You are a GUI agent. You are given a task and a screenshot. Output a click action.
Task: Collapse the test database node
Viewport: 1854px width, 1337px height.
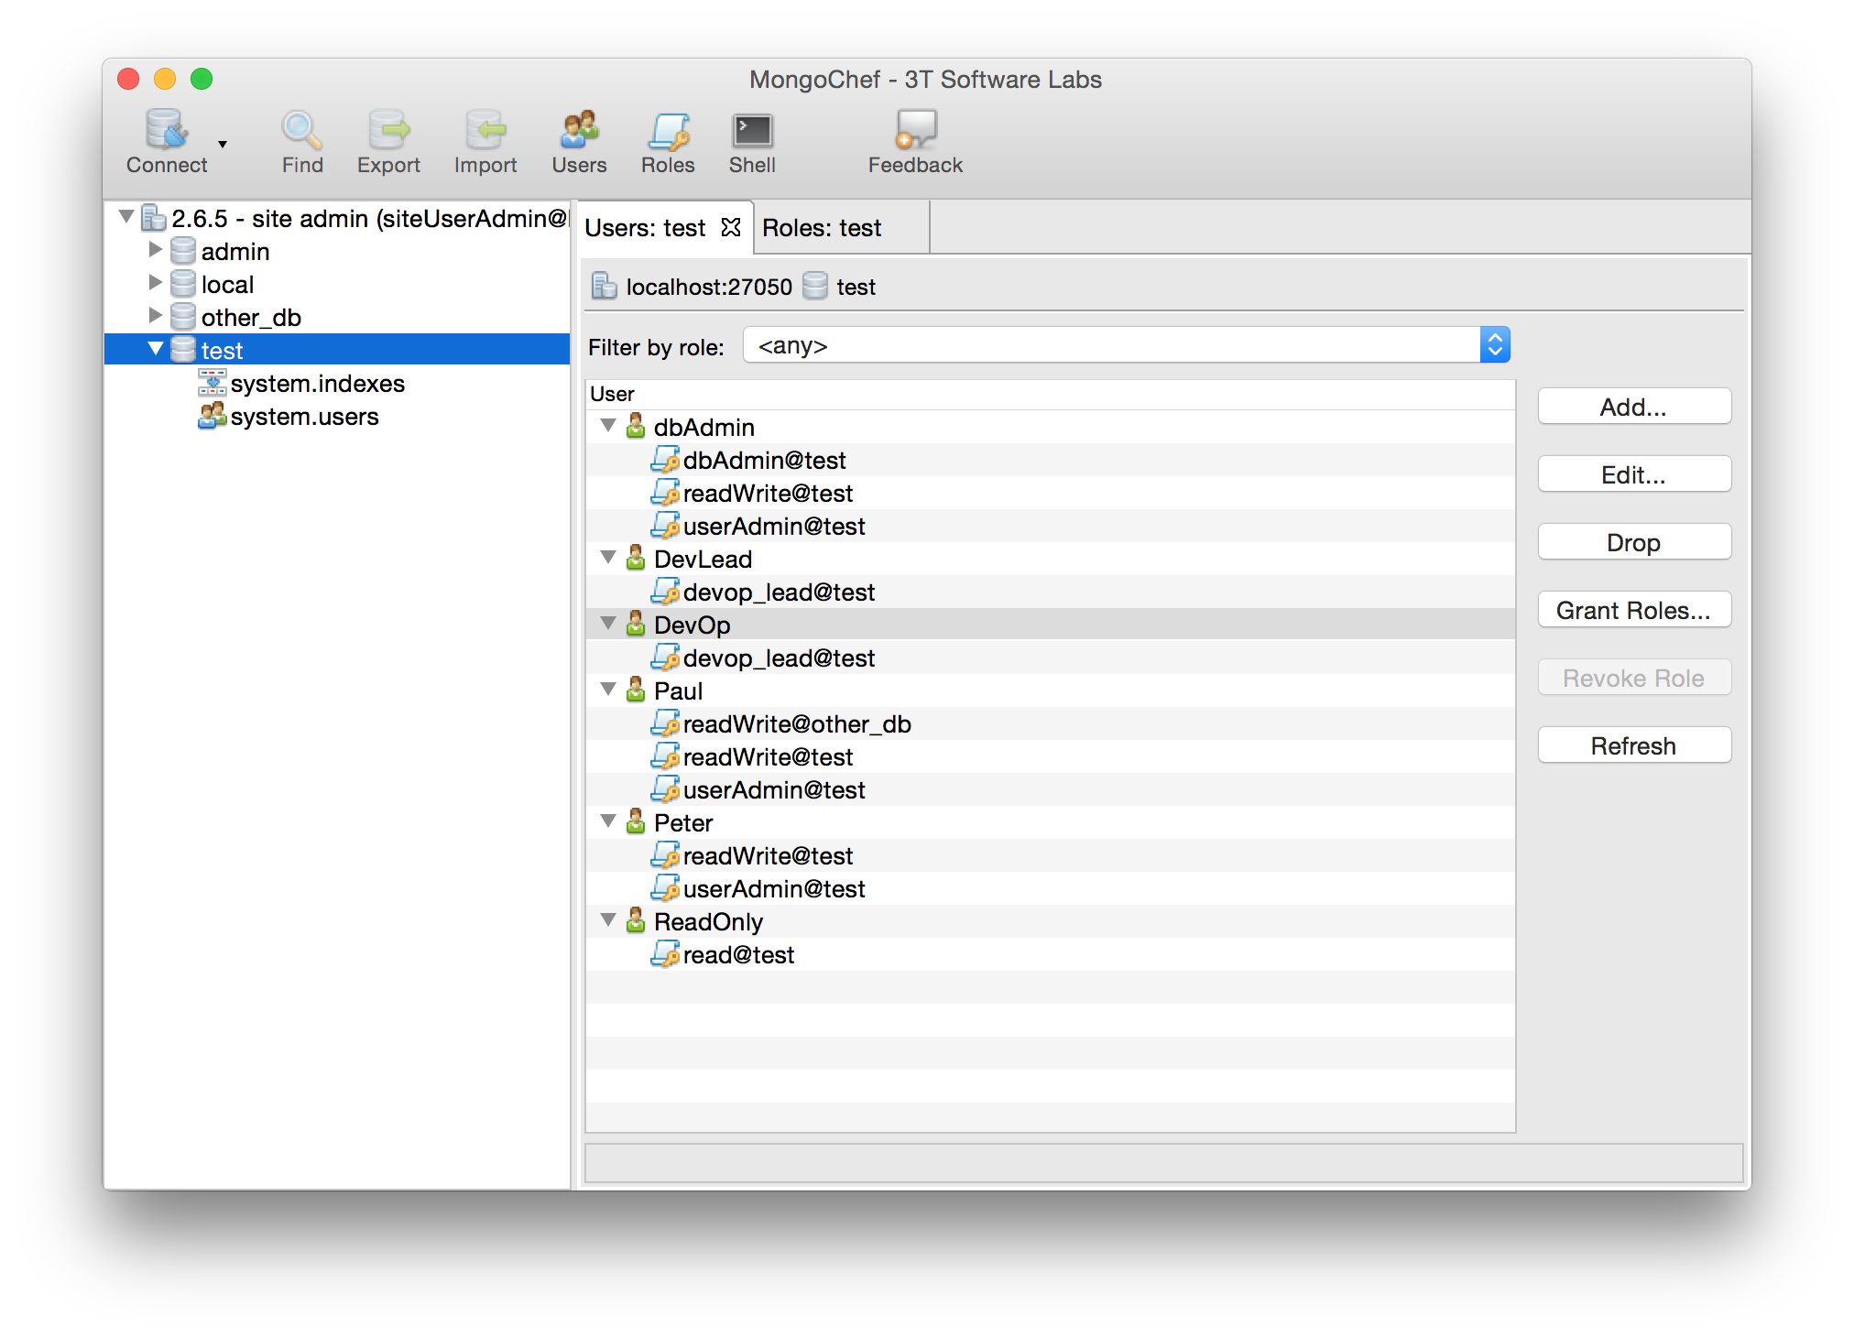tap(155, 348)
